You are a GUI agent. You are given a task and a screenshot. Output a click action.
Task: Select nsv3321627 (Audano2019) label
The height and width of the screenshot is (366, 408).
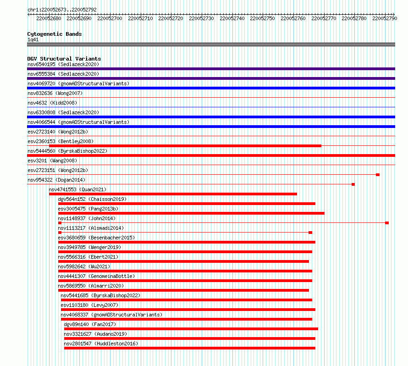(x=95, y=334)
